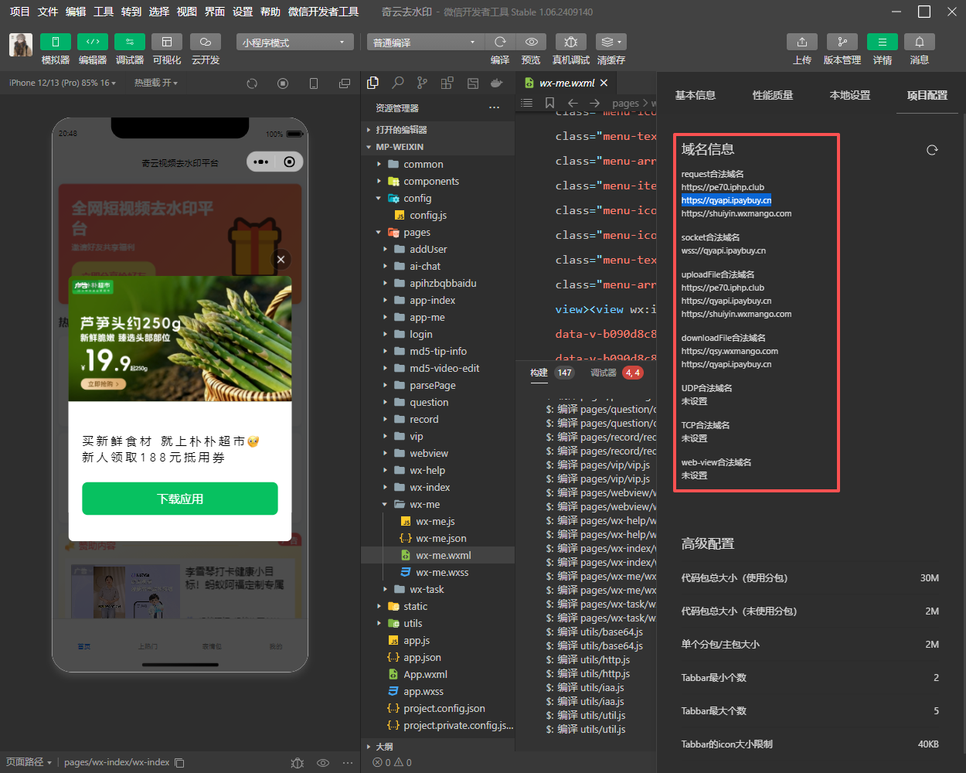Refresh the 域名信息 domain info
Screen dimensions: 966x773
[x=932, y=150]
